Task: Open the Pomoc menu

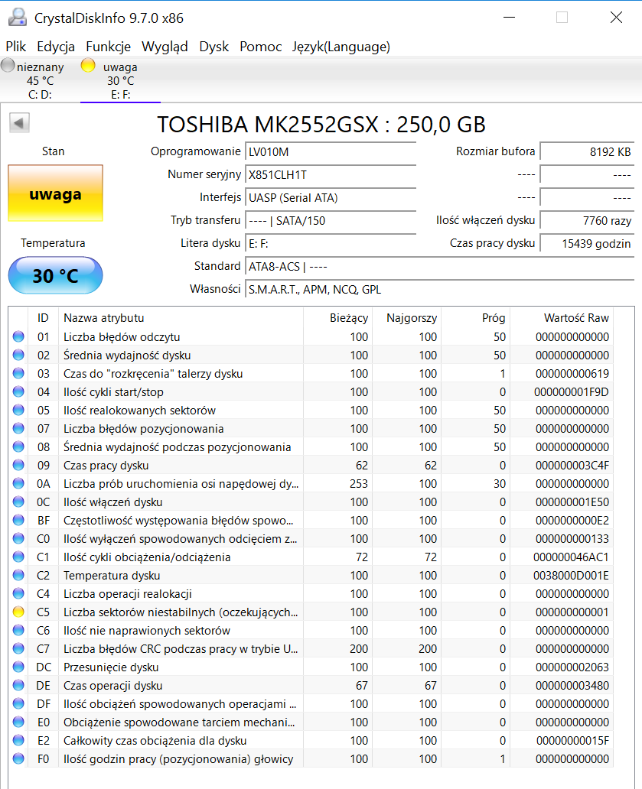Action: coord(260,47)
